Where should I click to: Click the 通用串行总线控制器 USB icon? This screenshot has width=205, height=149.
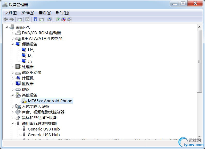click(18, 123)
